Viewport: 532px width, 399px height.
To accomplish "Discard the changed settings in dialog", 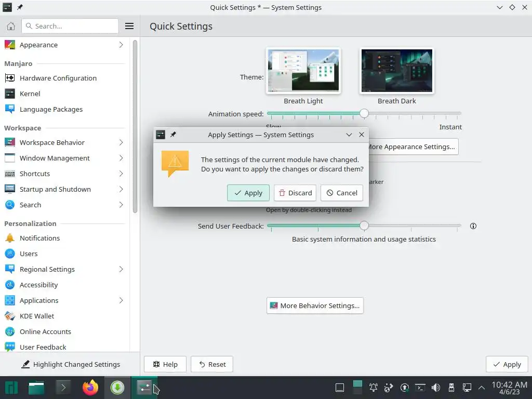I will [295, 193].
